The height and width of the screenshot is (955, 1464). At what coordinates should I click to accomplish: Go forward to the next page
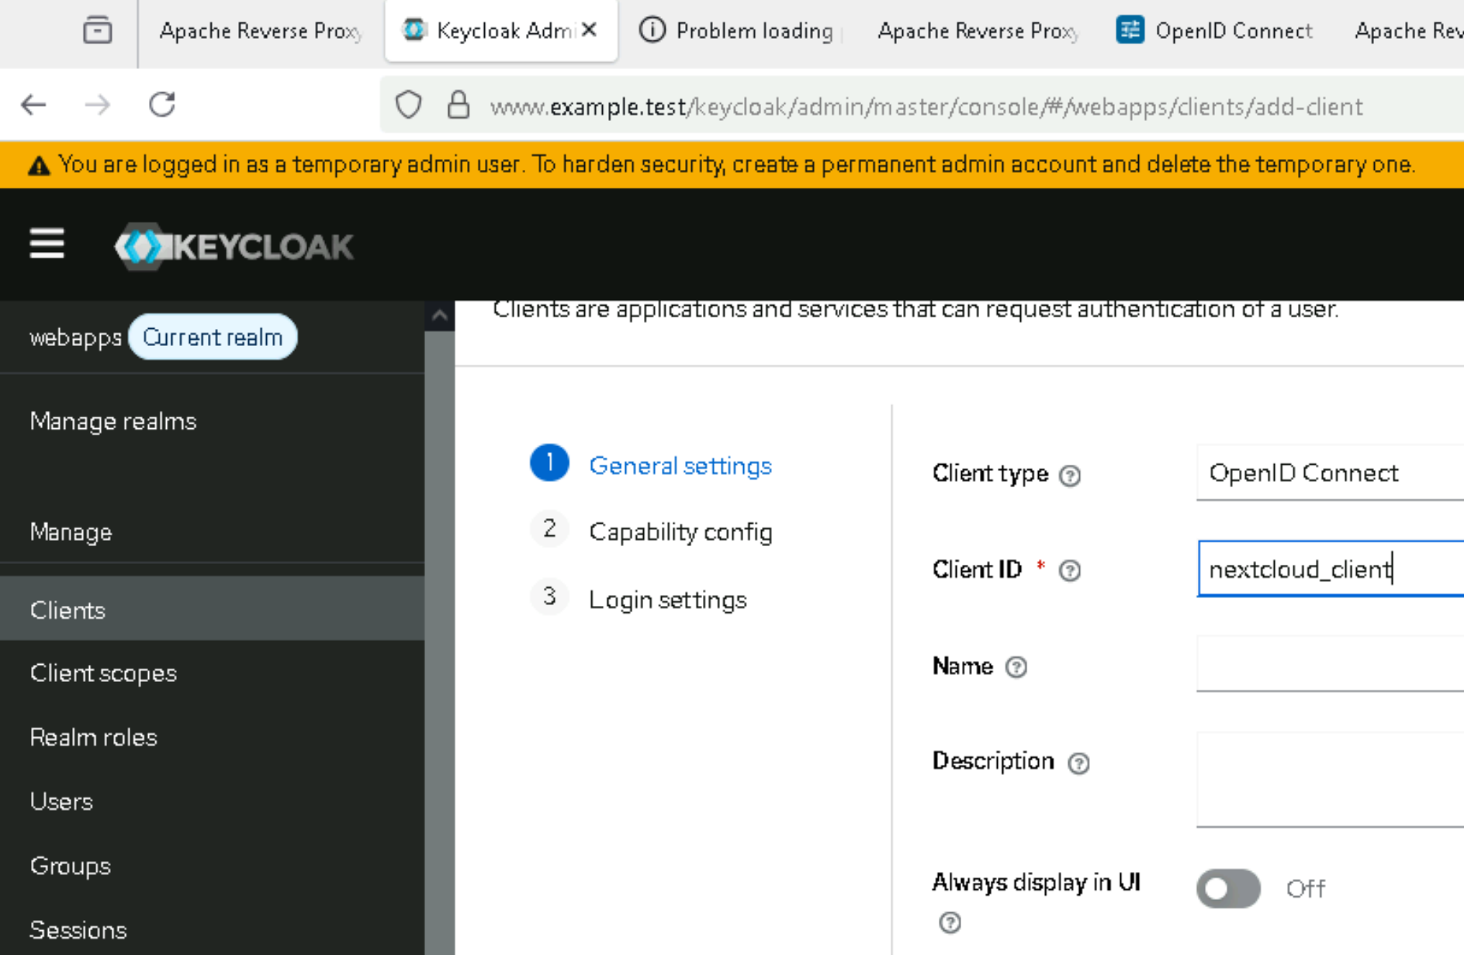click(98, 105)
